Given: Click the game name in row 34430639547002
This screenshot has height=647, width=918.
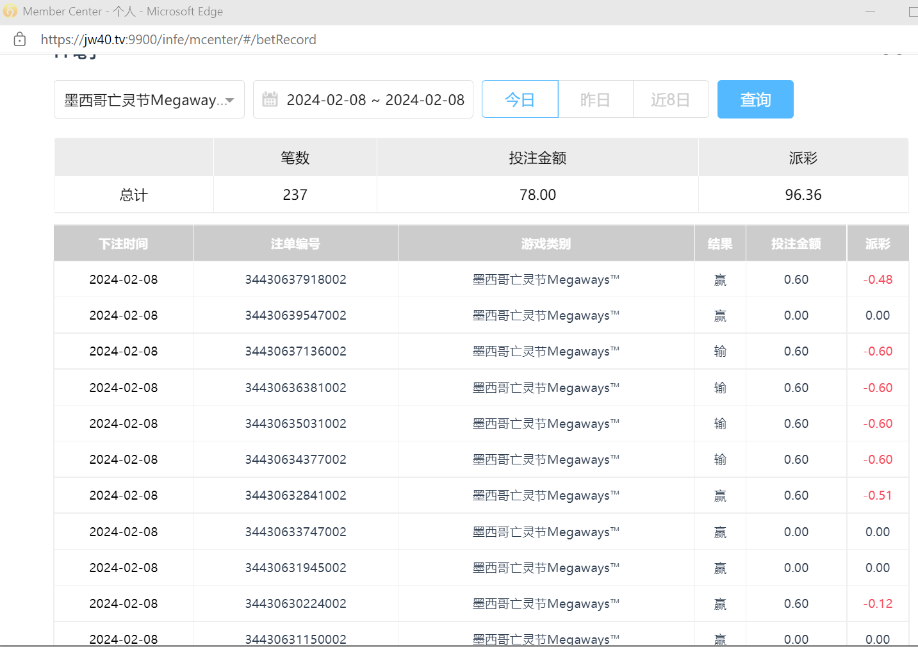Looking at the screenshot, I should tap(546, 315).
